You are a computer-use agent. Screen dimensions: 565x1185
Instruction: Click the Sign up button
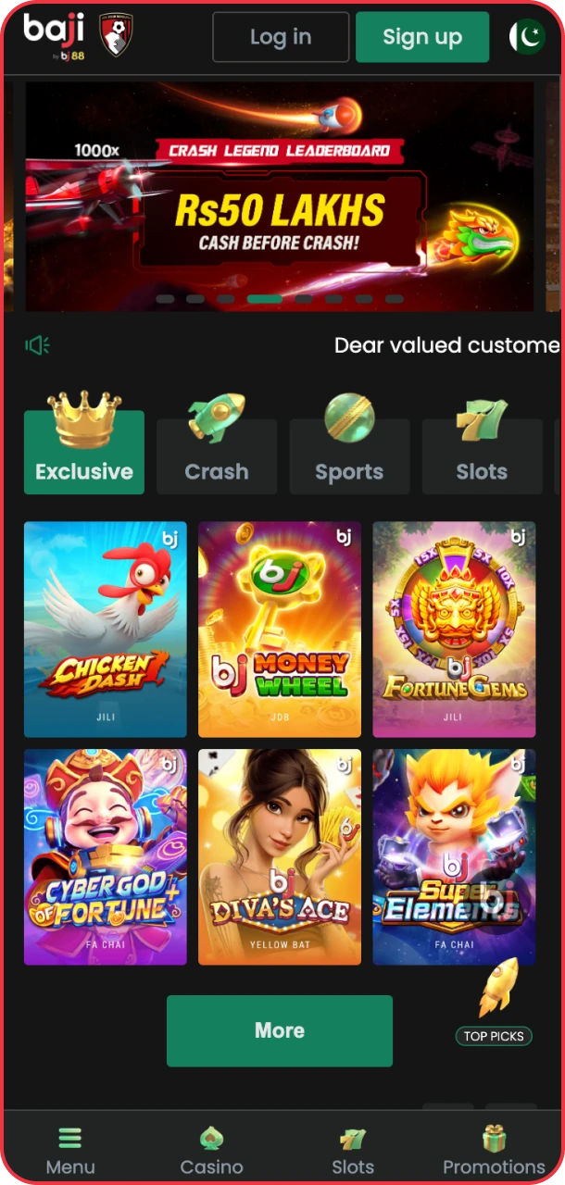(x=422, y=37)
